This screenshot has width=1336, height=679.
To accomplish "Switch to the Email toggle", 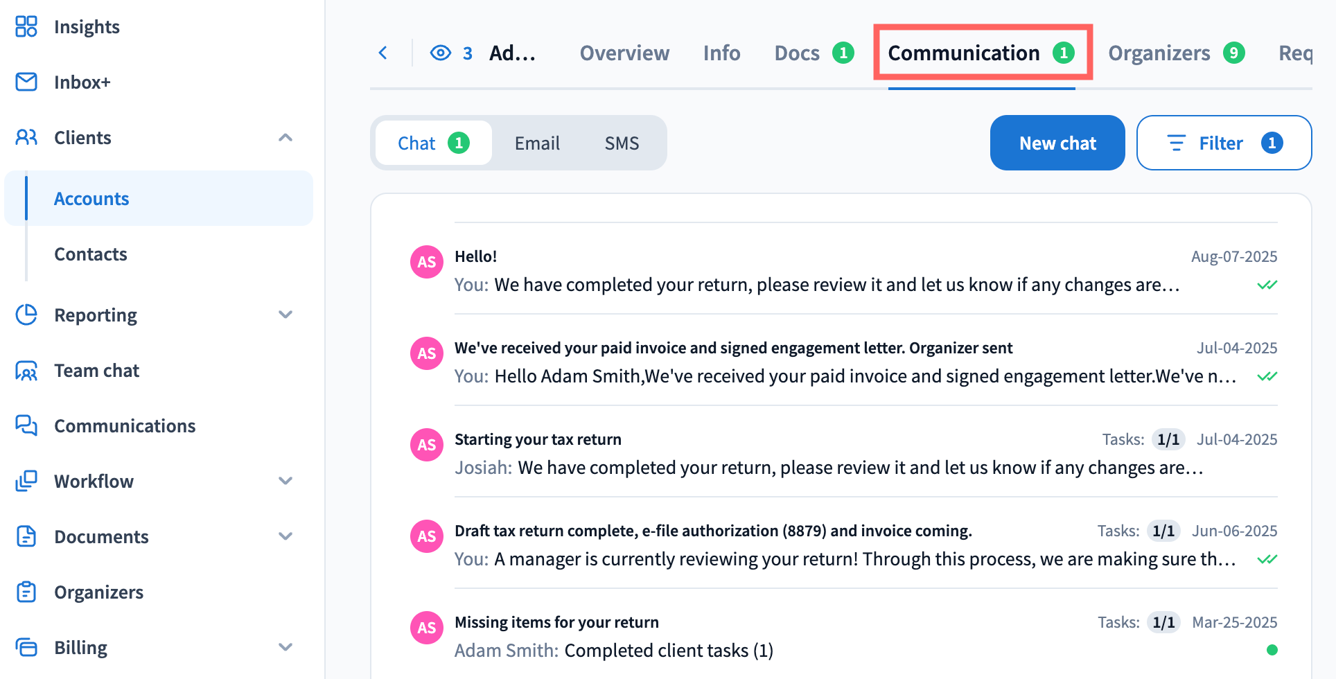I will point(537,143).
